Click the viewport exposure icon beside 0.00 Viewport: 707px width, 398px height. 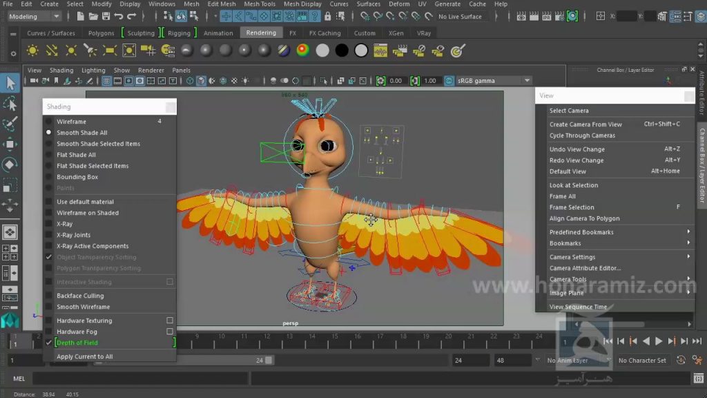pos(380,81)
